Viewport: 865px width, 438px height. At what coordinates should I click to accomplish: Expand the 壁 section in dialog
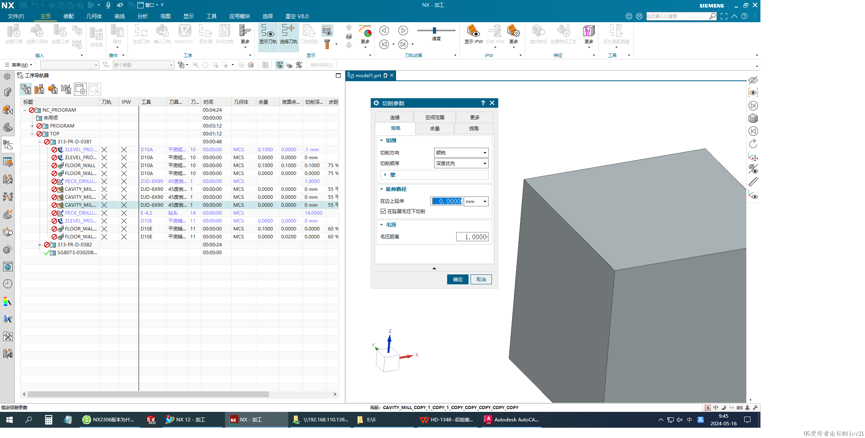pos(385,175)
